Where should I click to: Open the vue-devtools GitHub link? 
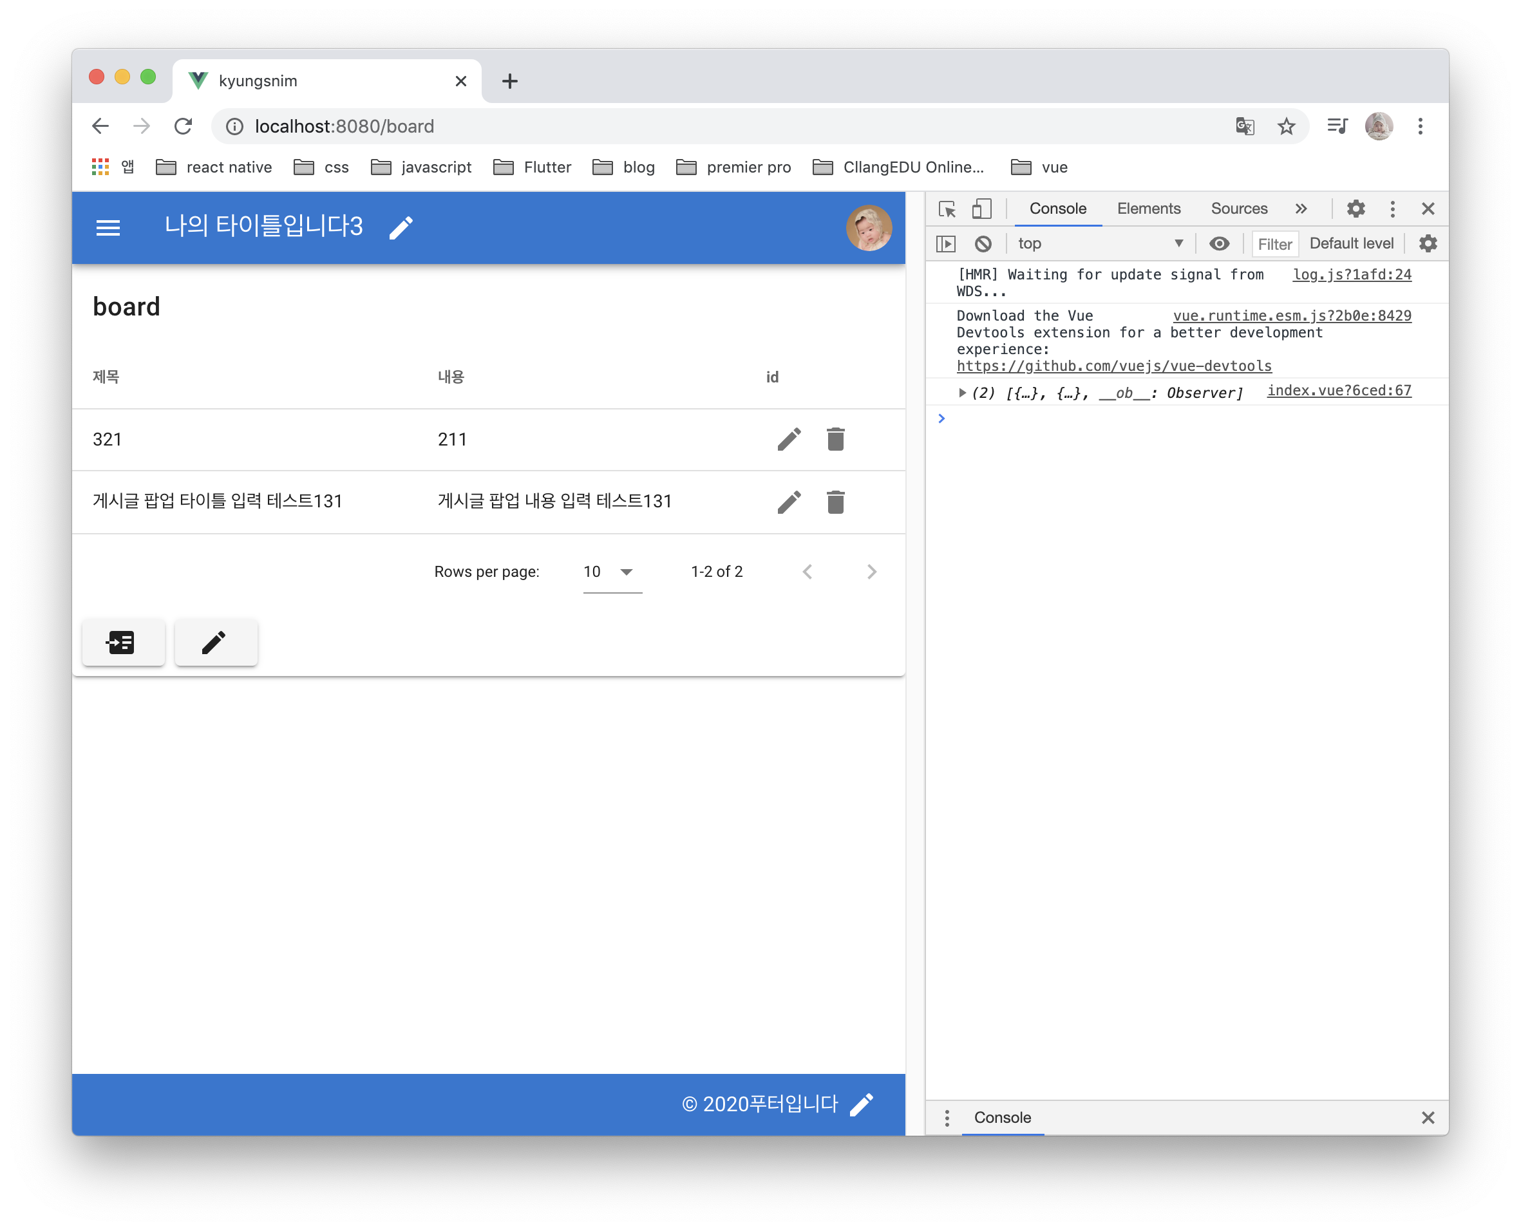1113,366
